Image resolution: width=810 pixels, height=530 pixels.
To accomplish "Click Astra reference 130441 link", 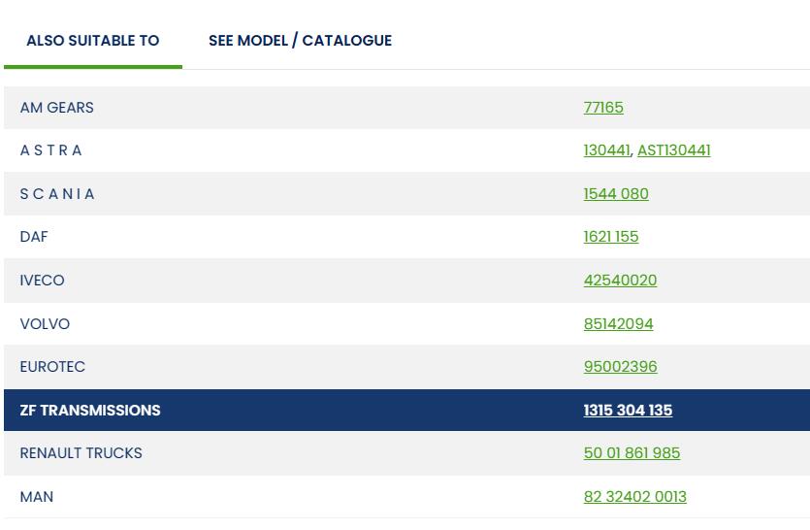I will pos(606,150).
